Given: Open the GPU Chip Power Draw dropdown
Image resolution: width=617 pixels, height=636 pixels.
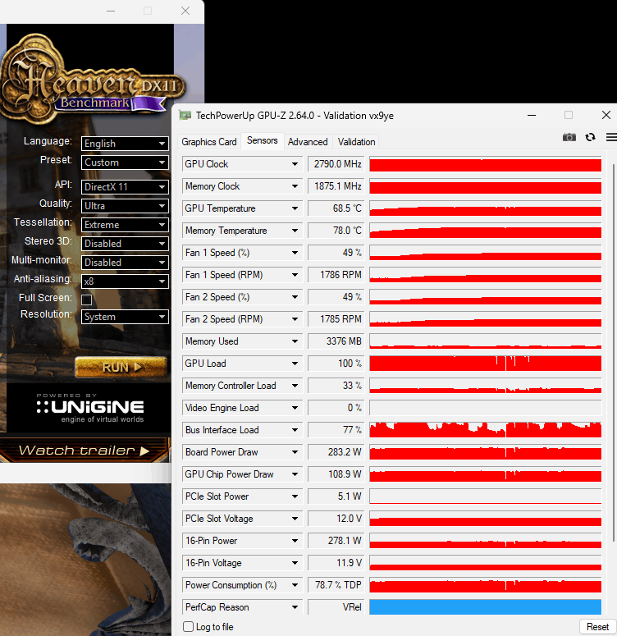Looking at the screenshot, I should [x=295, y=474].
